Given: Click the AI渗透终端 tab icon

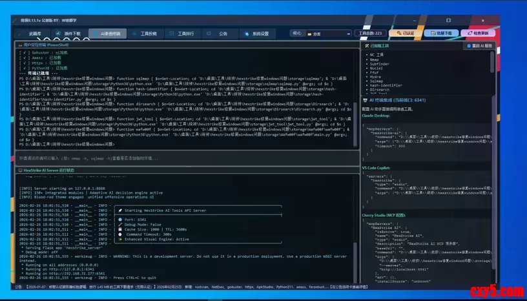Looking at the screenshot, I should point(96,33).
